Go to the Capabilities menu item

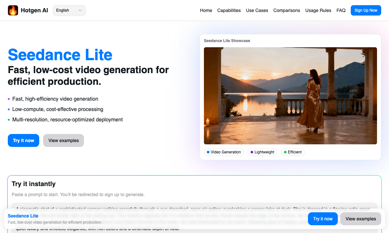229,10
